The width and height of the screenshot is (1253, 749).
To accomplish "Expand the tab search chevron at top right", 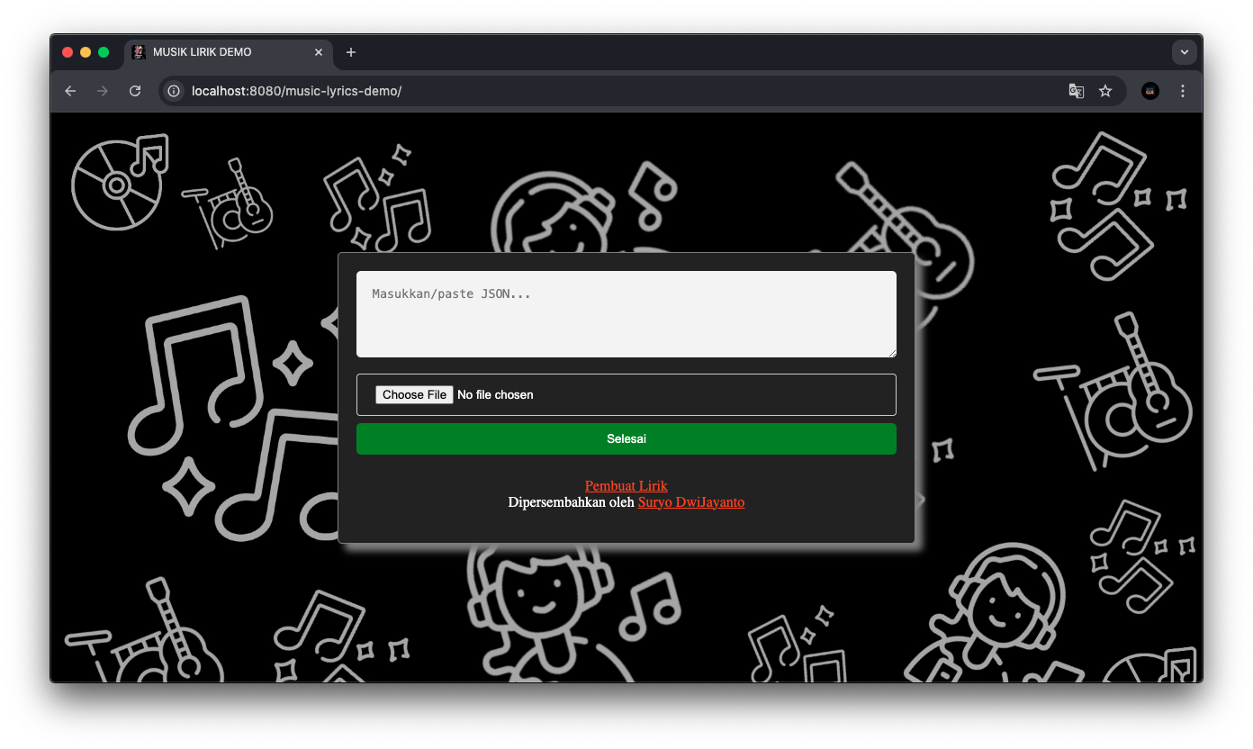I will tap(1185, 51).
